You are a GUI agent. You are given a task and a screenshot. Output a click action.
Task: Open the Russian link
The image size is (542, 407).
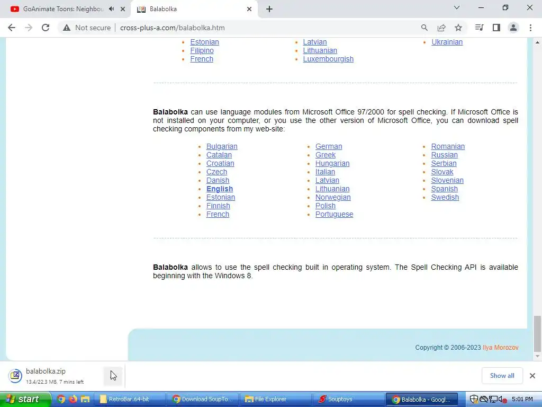[x=444, y=155]
